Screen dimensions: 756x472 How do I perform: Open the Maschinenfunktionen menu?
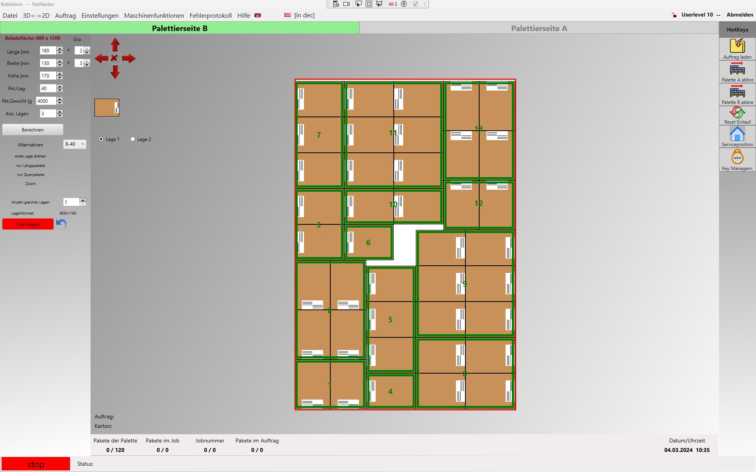tap(154, 15)
